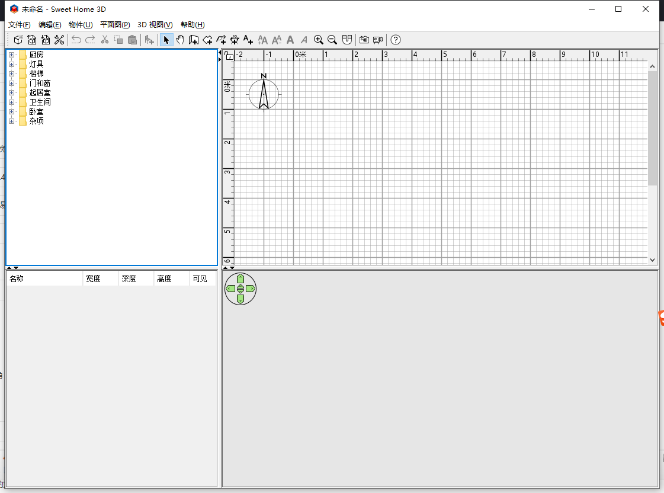664x493 pixels.
Task: Click the 3D view right navigation arrow
Action: [251, 289]
